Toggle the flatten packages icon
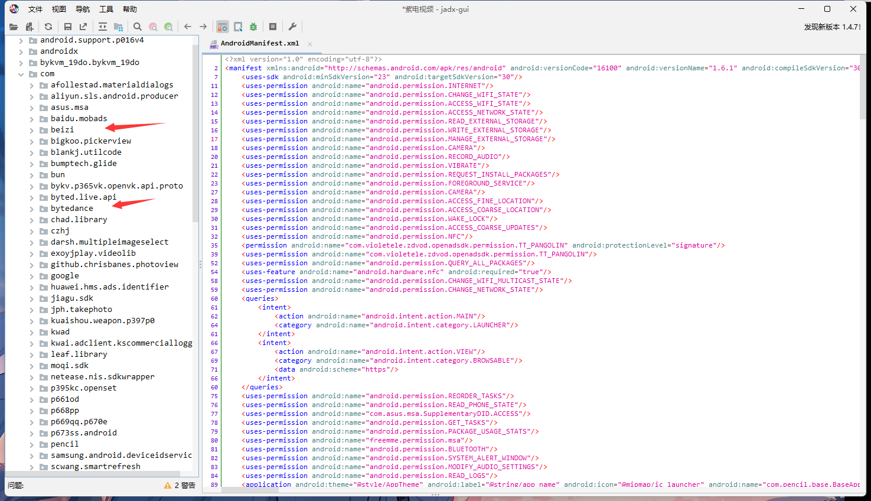Image resolution: width=871 pixels, height=501 pixels. pos(118,27)
